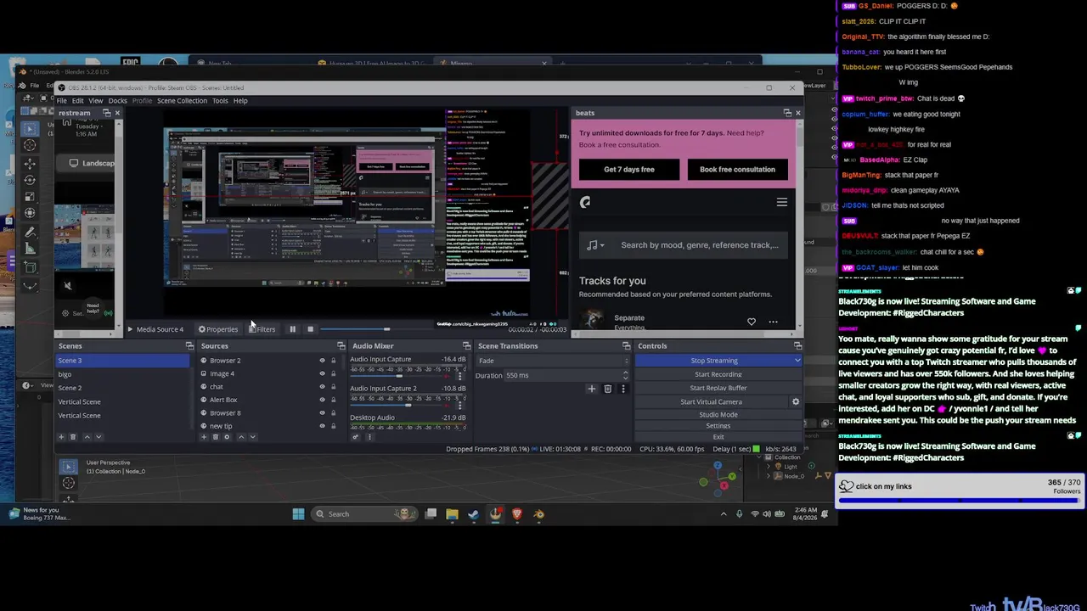Image resolution: width=1087 pixels, height=611 pixels.
Task: Move scene down arrow in Scenes
Action: point(99,437)
